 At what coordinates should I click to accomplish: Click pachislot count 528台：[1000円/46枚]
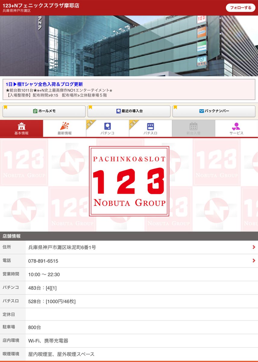pos(52,301)
